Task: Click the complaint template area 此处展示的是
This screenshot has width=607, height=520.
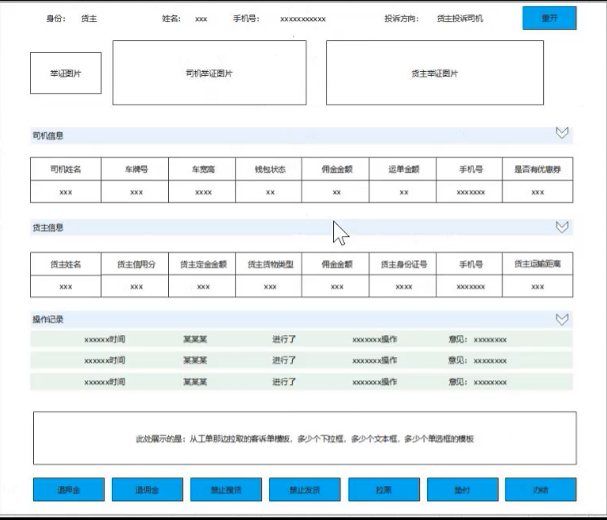Action: [305, 439]
